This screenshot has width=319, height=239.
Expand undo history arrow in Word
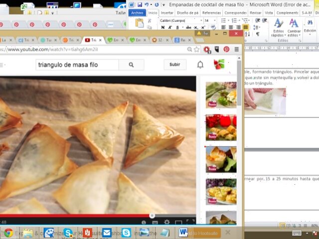[151, 4]
